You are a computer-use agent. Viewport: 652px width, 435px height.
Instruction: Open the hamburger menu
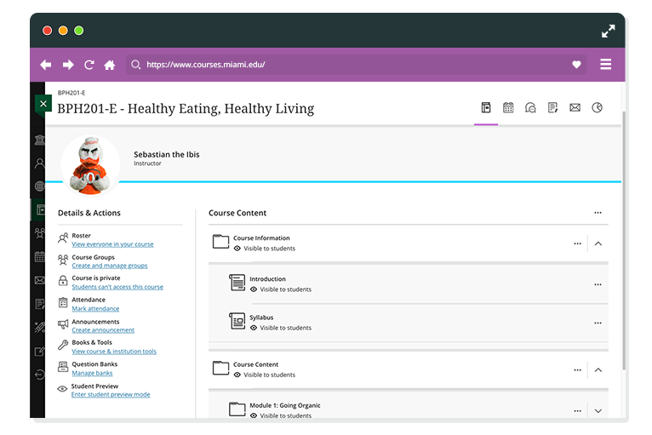[605, 64]
